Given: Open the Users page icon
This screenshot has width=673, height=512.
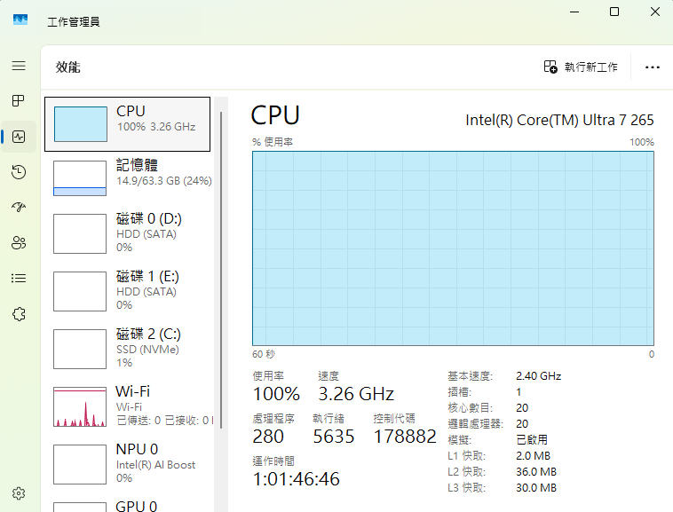Looking at the screenshot, I should click(19, 243).
